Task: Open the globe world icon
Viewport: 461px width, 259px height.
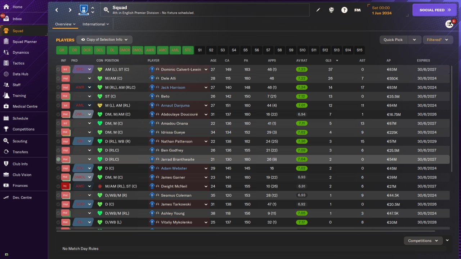Action: tap(331, 10)
